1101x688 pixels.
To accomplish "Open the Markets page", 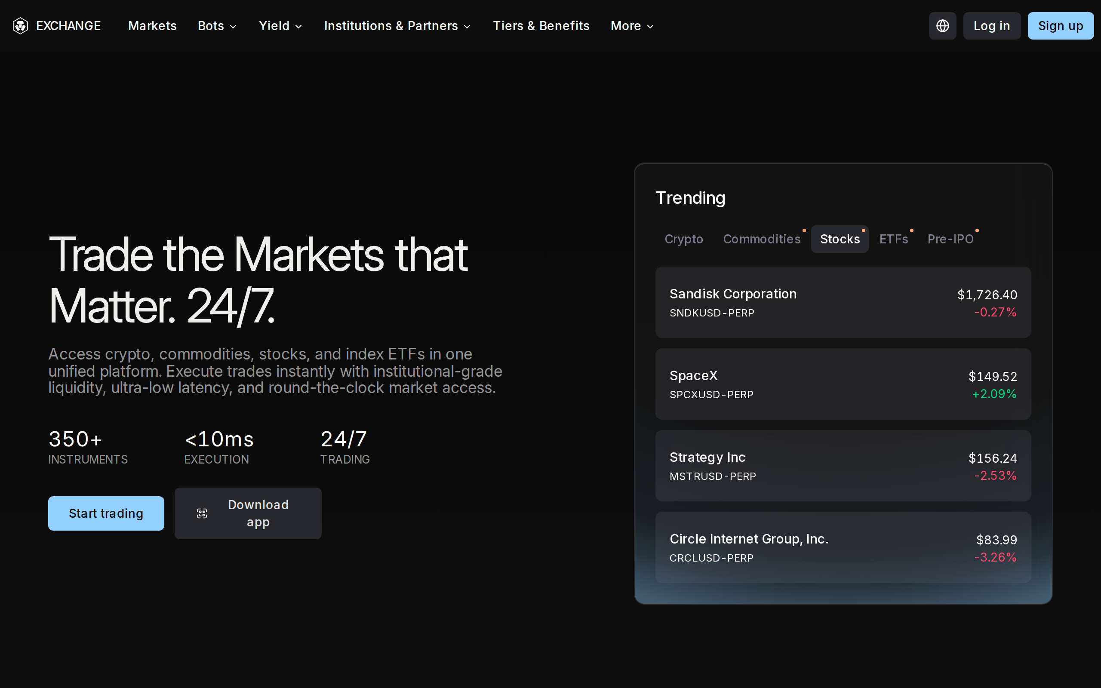I will click(x=152, y=26).
